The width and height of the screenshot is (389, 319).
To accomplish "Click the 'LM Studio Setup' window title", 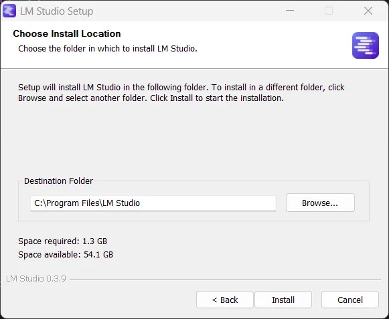I will (x=56, y=11).
